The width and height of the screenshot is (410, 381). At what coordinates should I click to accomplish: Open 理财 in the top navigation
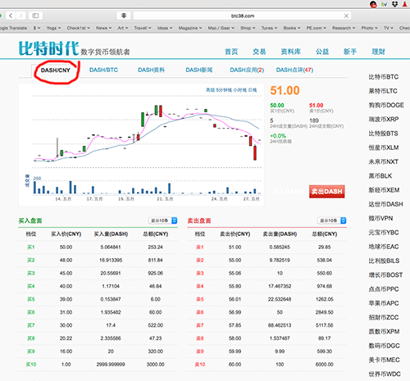378,52
